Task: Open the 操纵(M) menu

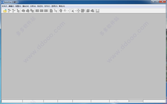Action: coord(26,6)
